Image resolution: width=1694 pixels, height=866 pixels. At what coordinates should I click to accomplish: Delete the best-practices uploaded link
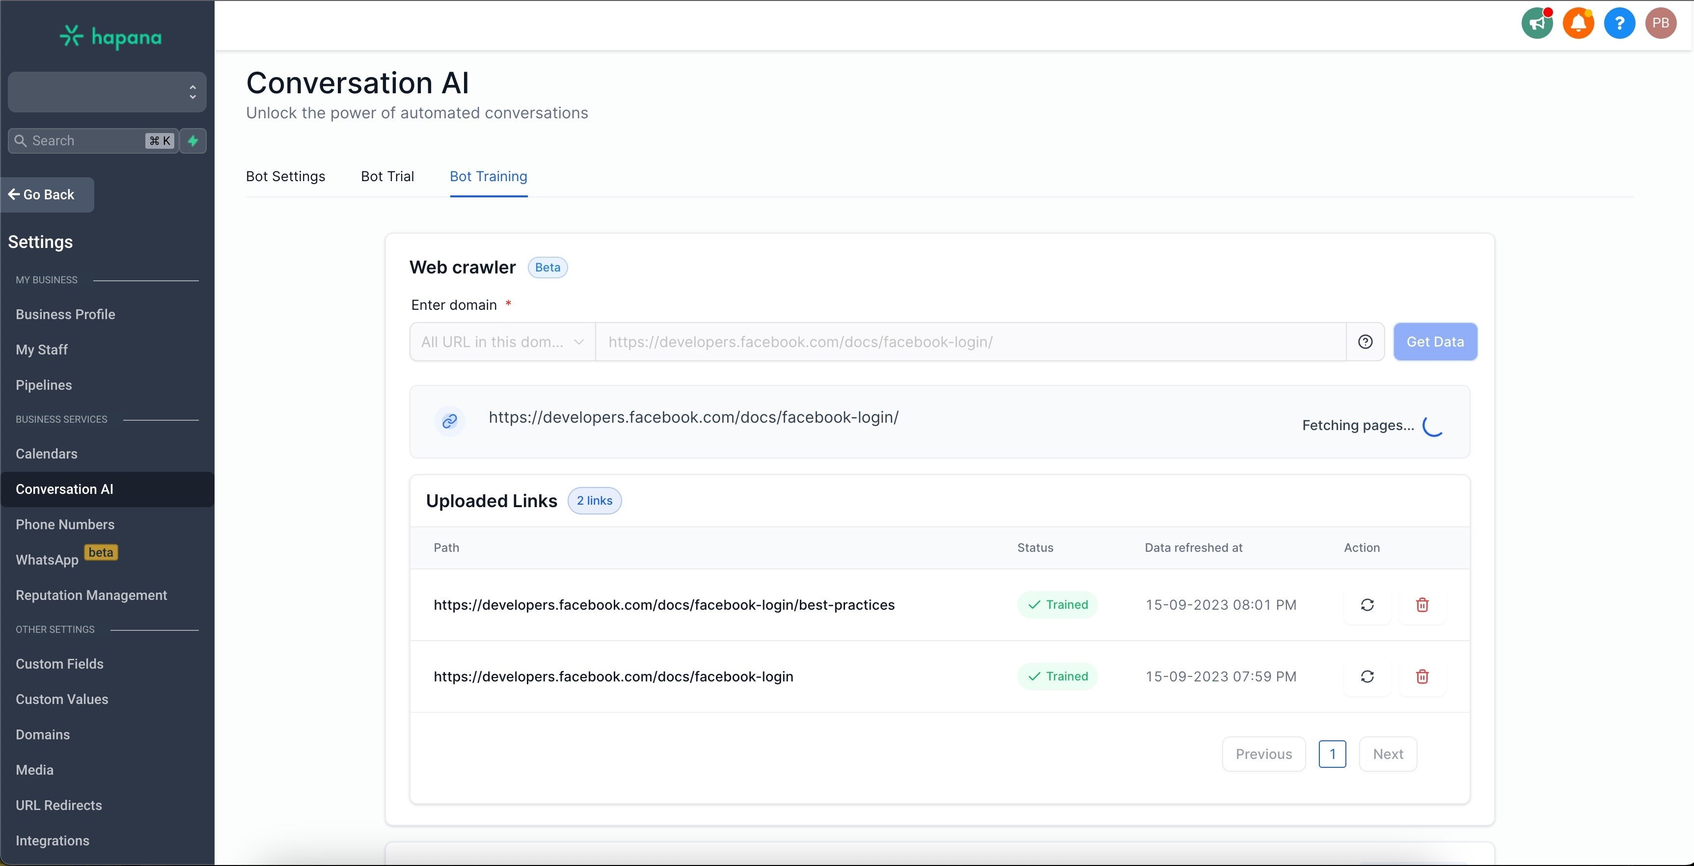[x=1422, y=605]
